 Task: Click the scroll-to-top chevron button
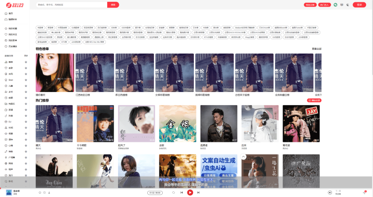[243, 157]
